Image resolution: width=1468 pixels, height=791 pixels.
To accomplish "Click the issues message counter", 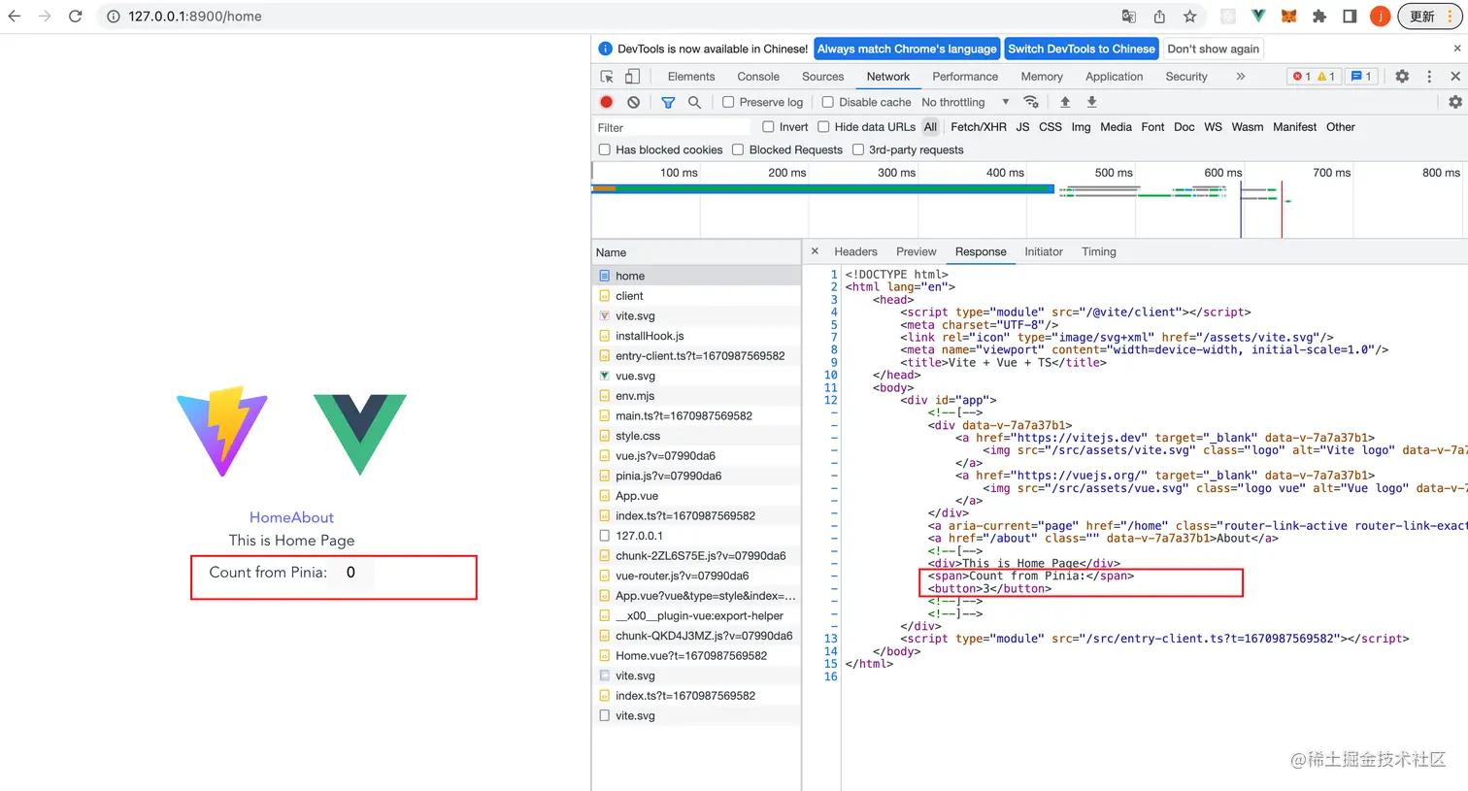I will [1361, 77].
